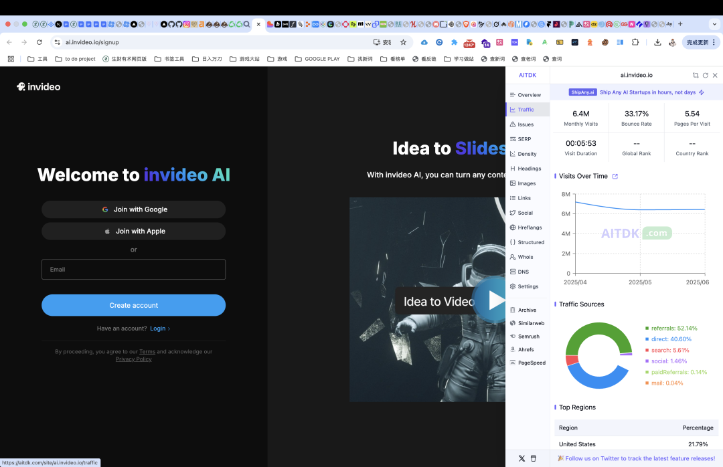Open the Headings section

tap(528, 169)
